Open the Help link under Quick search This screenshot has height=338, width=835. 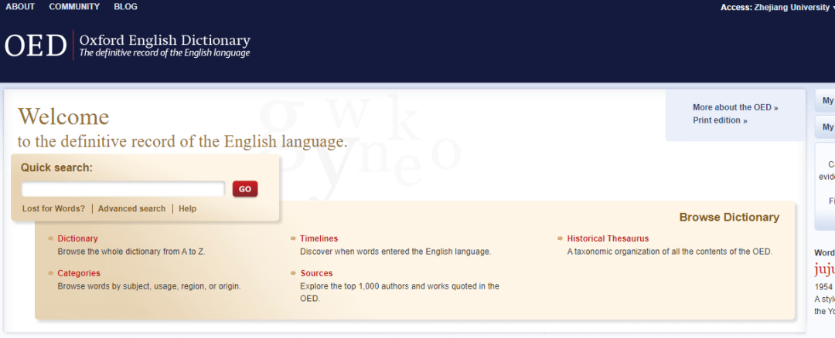coord(187,208)
